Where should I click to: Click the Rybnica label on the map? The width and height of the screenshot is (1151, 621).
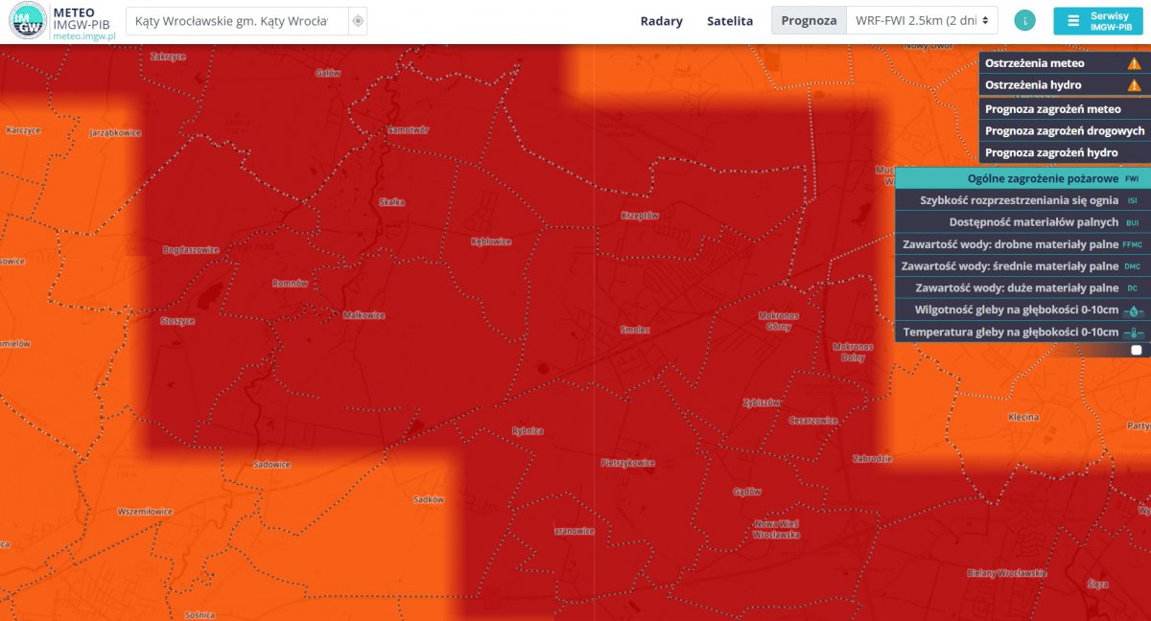(x=528, y=431)
